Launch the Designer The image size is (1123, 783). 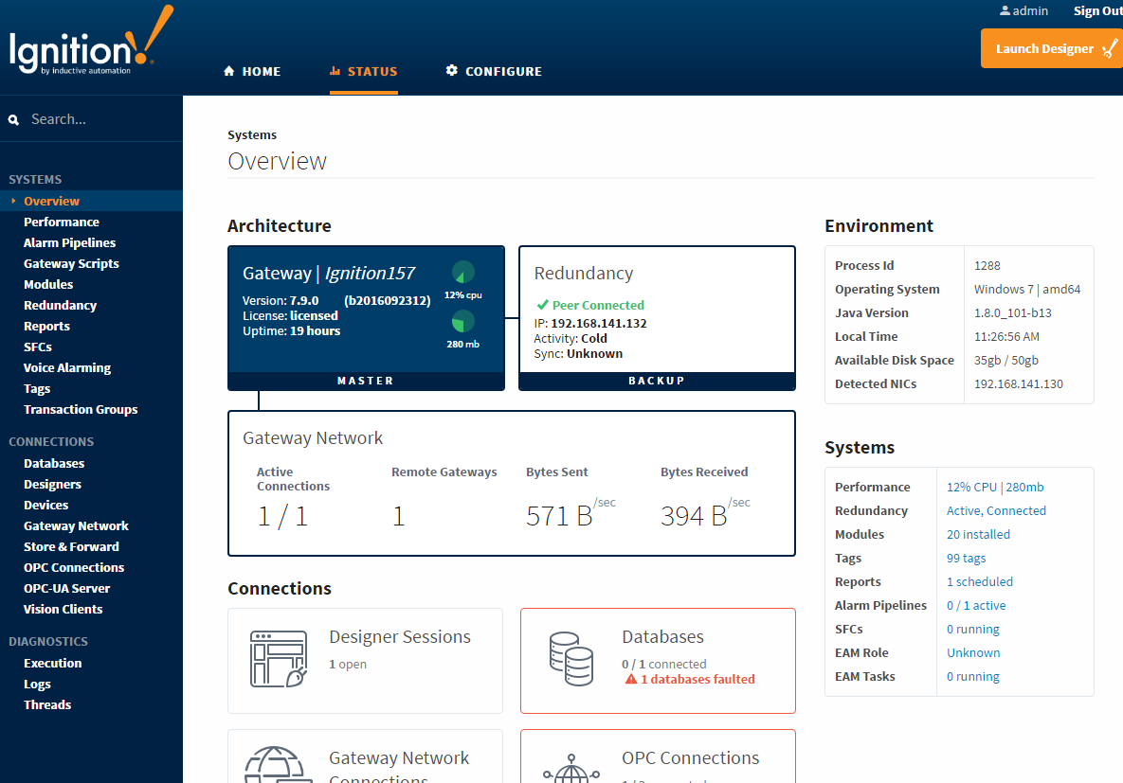1050,48
